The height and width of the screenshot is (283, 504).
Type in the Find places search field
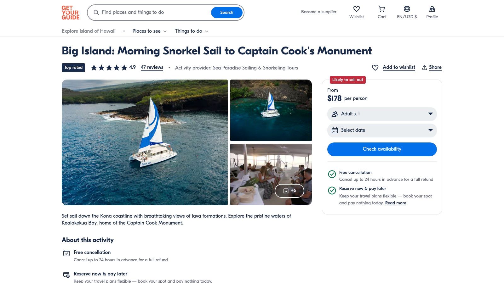click(x=154, y=13)
